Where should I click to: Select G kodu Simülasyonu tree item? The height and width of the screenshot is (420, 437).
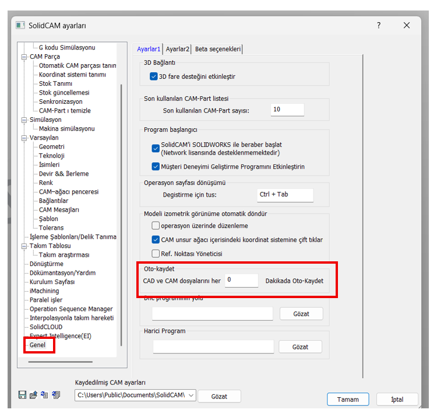coord(67,47)
